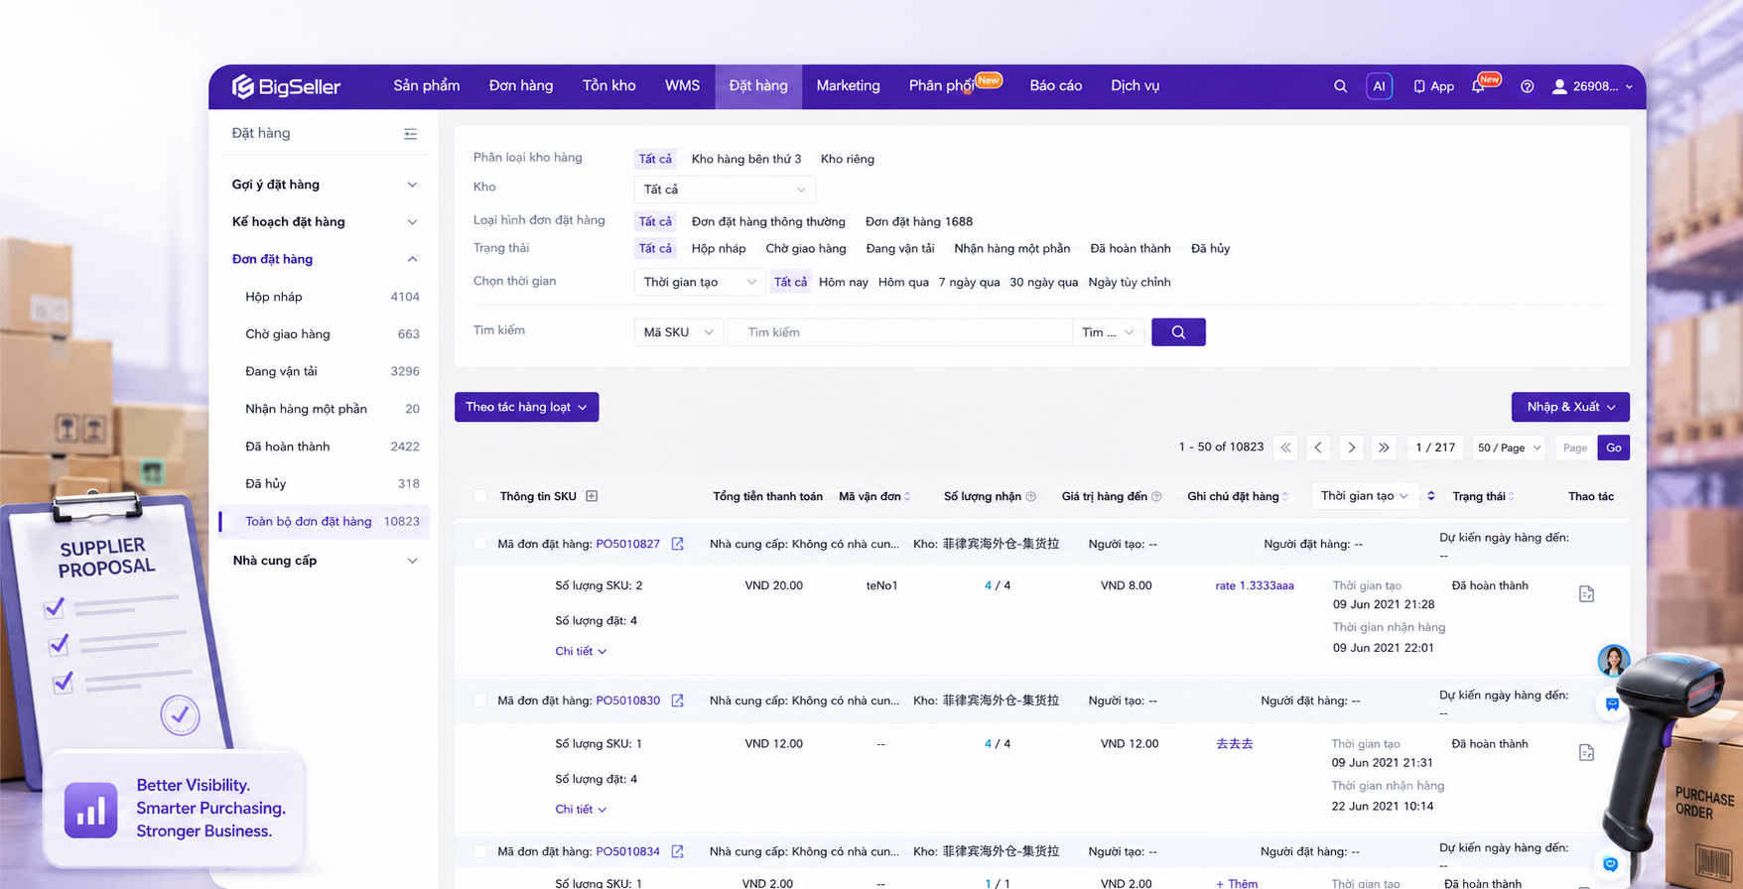
Task: Open the Thời gian tạo filter dropdown
Action: tap(699, 283)
